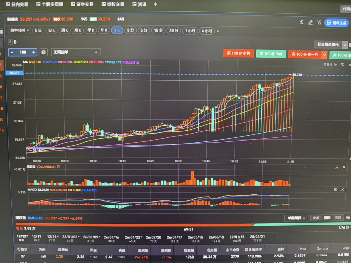Select the 5日 chart period
Image resolution: width=351 pixels, height=263 pixels.
[38, 30]
